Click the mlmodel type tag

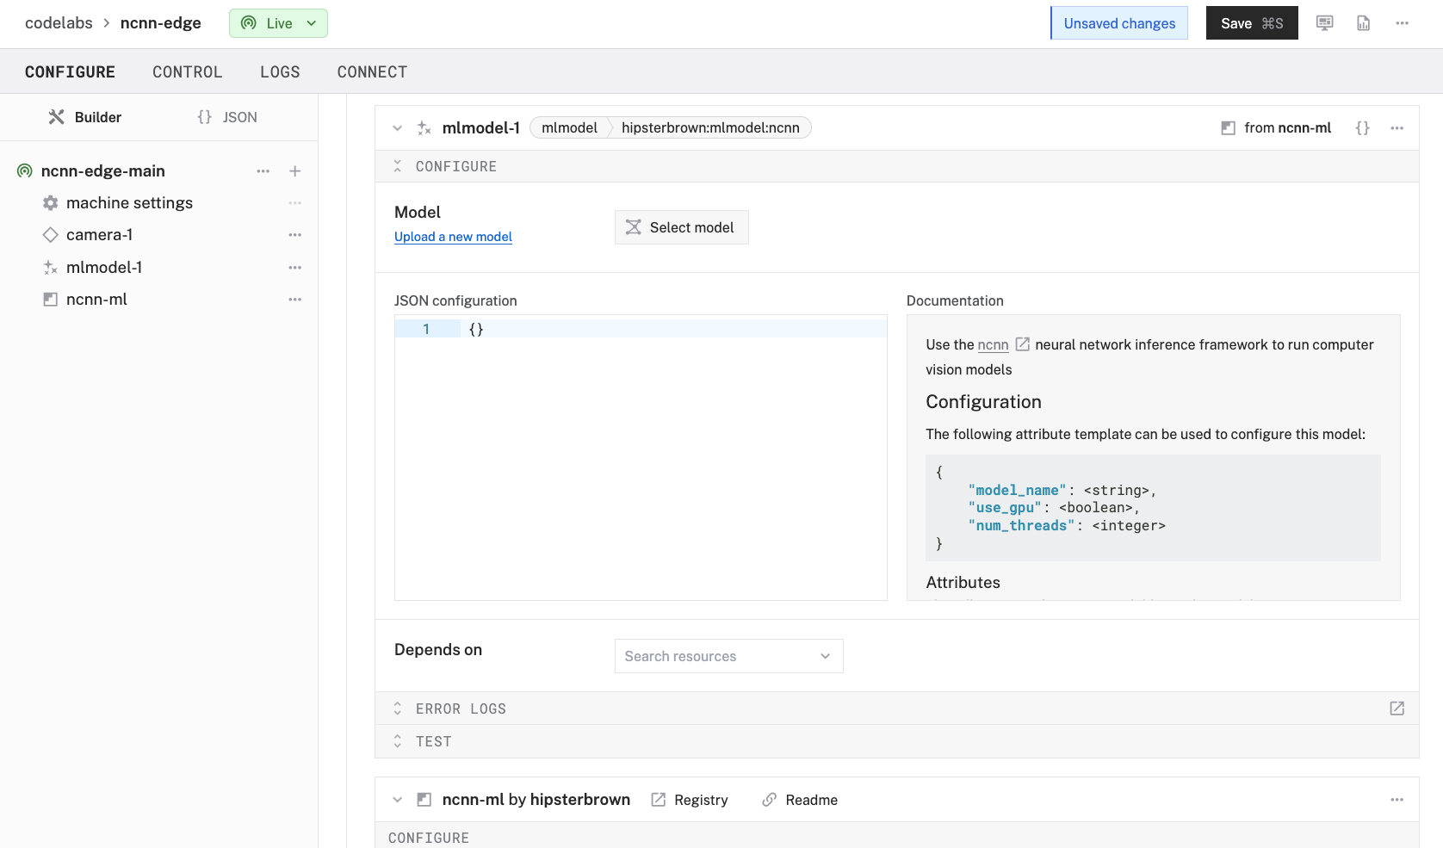click(x=569, y=128)
